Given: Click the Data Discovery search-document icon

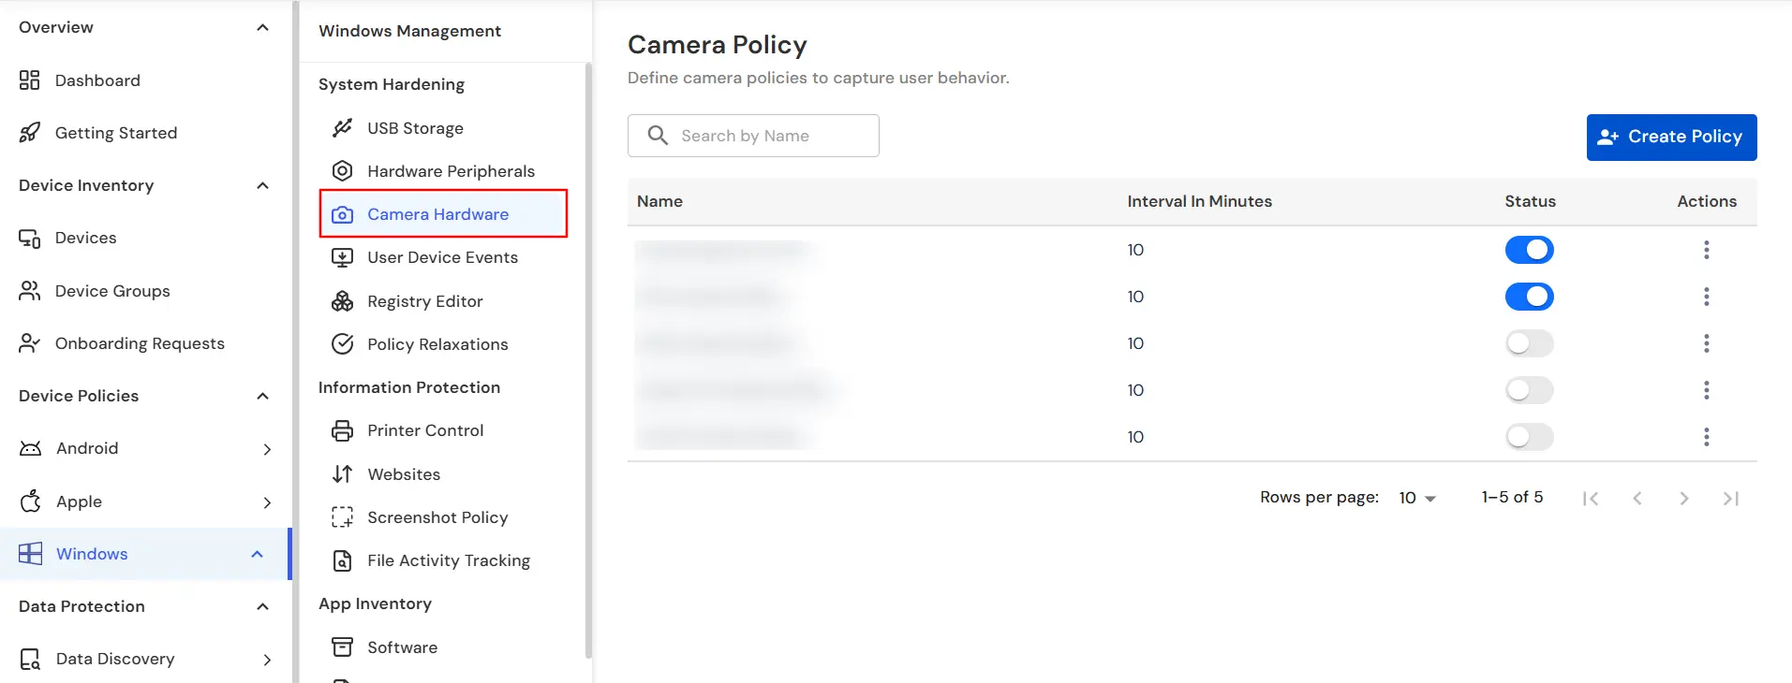Looking at the screenshot, I should click(x=31, y=660).
